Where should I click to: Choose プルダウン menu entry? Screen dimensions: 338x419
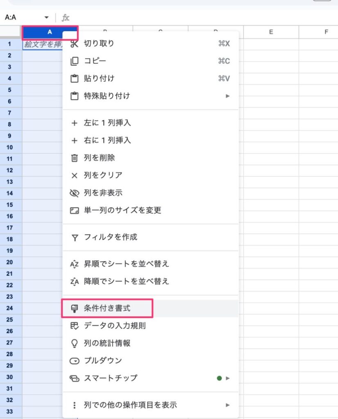(x=150, y=361)
